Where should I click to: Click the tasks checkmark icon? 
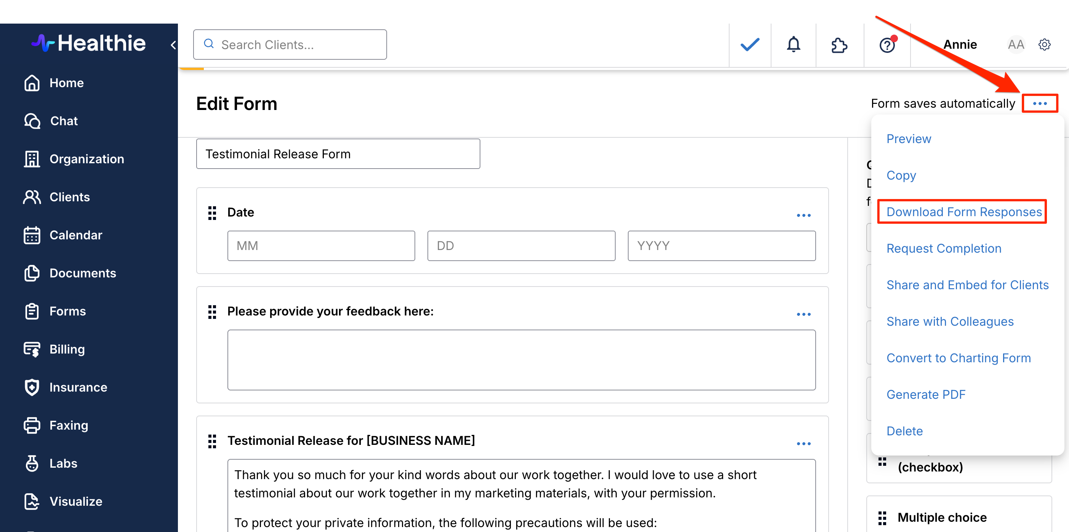[749, 45]
